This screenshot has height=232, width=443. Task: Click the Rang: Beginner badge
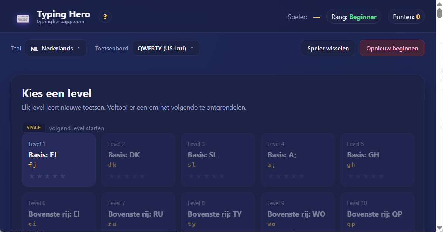354,17
